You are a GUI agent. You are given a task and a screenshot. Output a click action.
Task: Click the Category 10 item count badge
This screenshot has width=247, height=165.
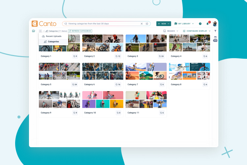[118, 113]
